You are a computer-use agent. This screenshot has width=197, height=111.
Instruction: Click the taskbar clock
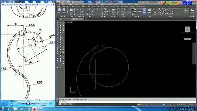(x=191, y=109)
